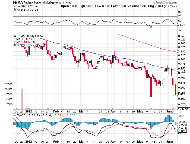Viewport: 190px width, 144px height.
Task: Click the MACD 0.01 scale label
Action: click(x=182, y=116)
